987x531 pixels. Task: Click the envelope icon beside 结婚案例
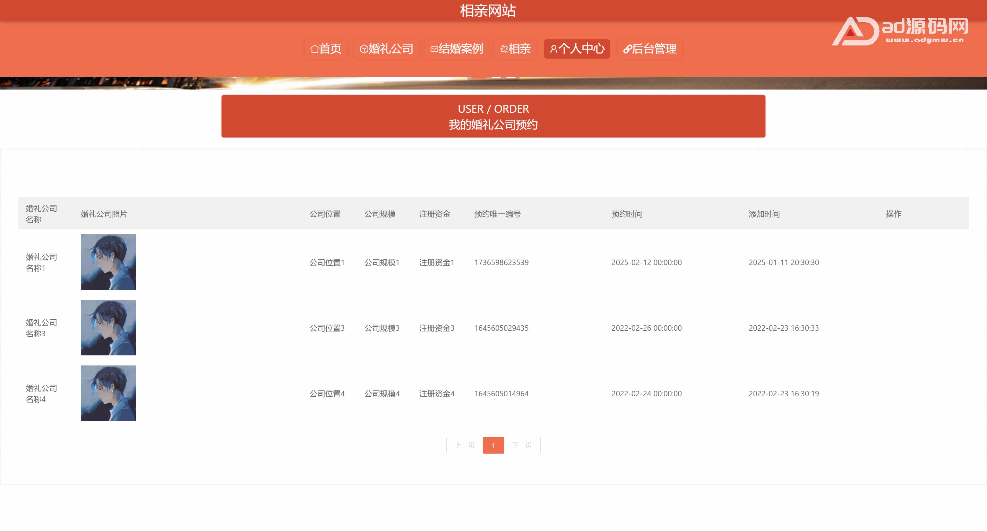(434, 49)
